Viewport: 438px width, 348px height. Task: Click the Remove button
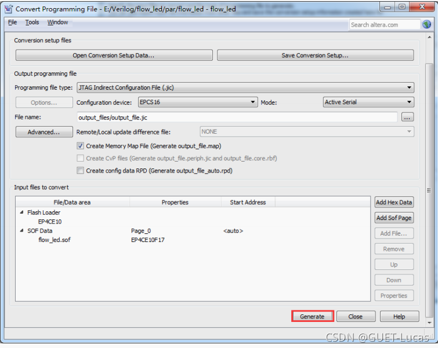coord(394,249)
